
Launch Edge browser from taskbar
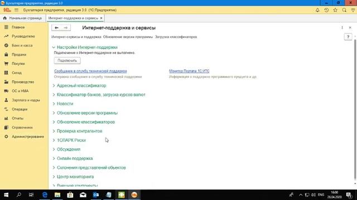45,195
